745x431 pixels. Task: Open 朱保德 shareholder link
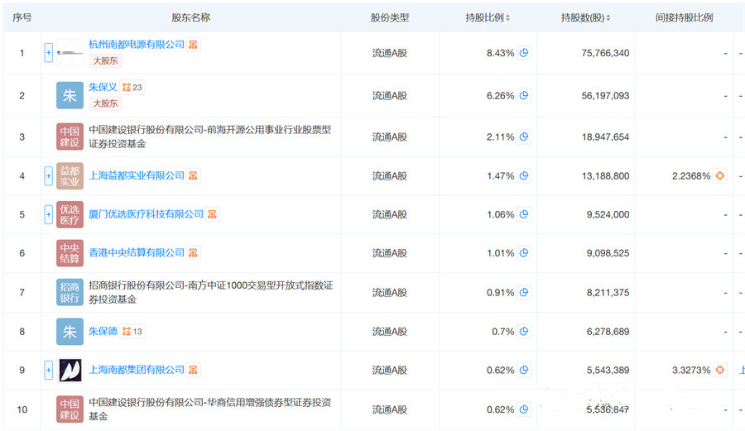[x=103, y=332]
